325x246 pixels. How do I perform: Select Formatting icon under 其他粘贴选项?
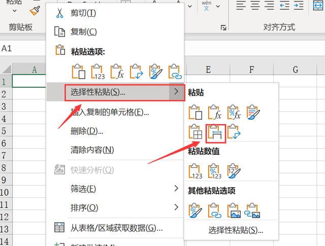195,210
